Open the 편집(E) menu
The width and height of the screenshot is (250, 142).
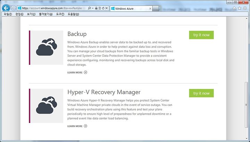19,14
